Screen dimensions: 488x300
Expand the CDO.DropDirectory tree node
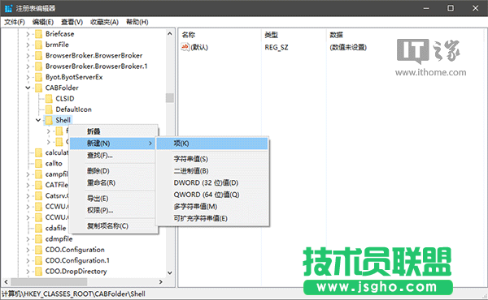click(x=28, y=272)
